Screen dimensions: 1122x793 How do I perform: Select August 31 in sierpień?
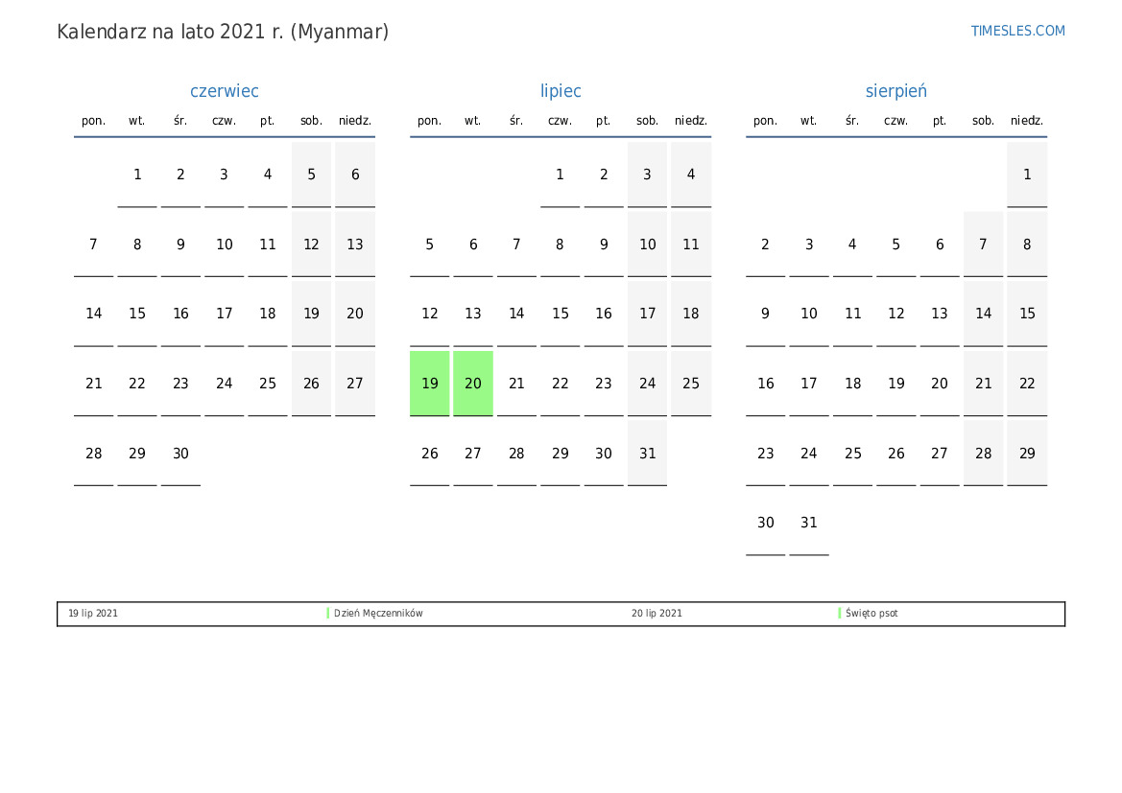[x=809, y=523]
